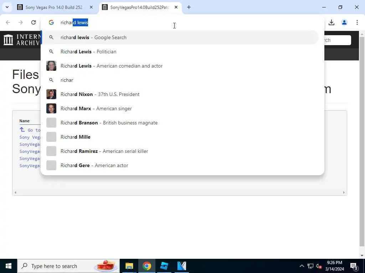Click the page scrollbar up arrow
Screen dimensions: 365x273
[x=362, y=34]
